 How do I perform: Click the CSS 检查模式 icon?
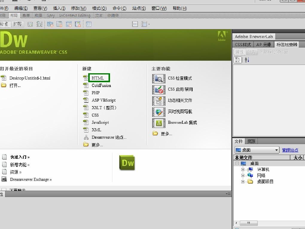pyautogui.click(x=158, y=79)
